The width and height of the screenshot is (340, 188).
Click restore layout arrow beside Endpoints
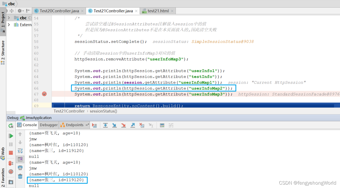click(x=87, y=125)
